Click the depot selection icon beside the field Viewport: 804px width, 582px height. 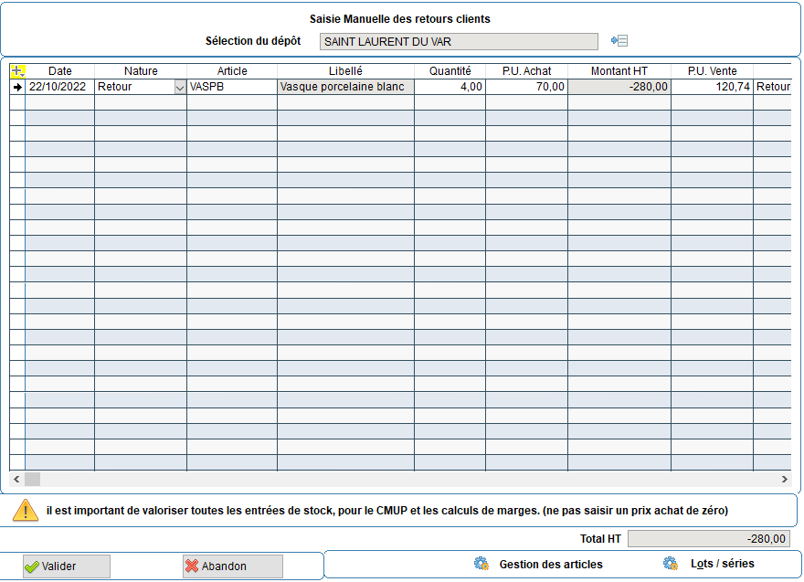point(619,41)
